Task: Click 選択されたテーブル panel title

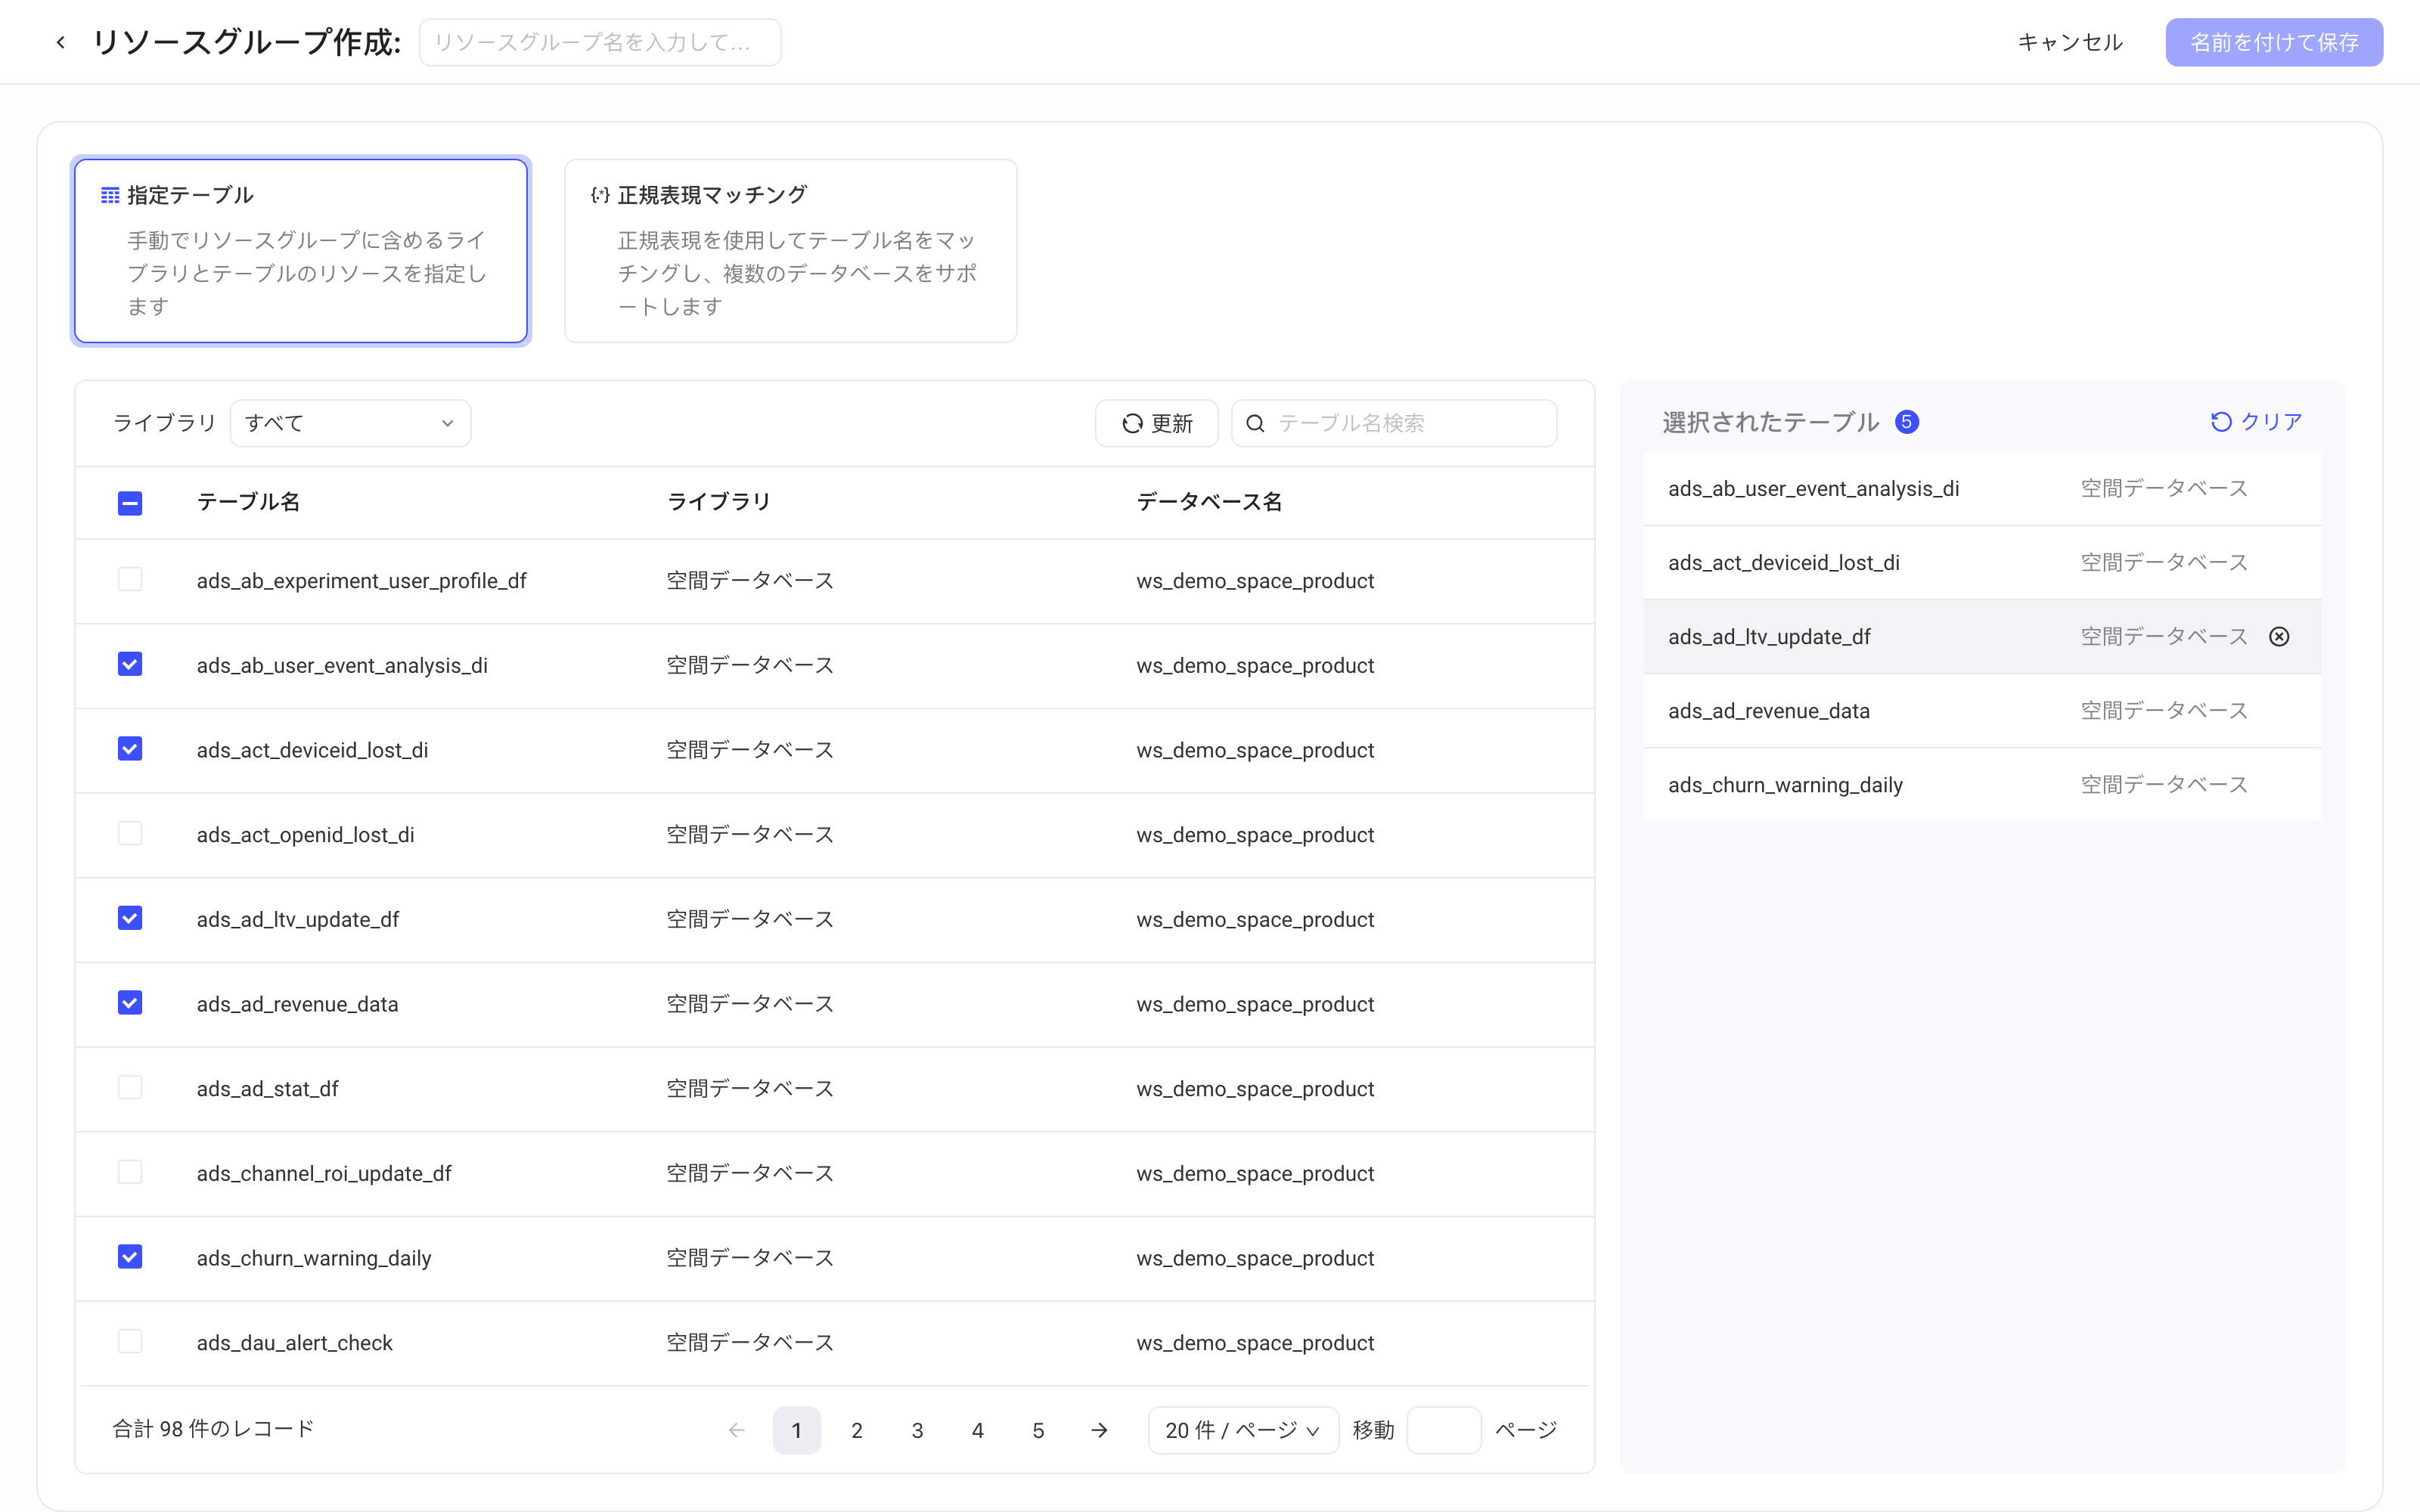Action: pyautogui.click(x=1770, y=422)
